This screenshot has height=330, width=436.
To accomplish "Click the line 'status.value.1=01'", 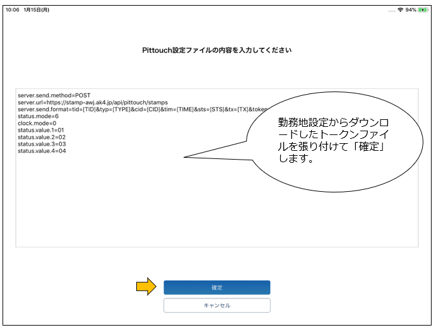I will click(x=41, y=130).
